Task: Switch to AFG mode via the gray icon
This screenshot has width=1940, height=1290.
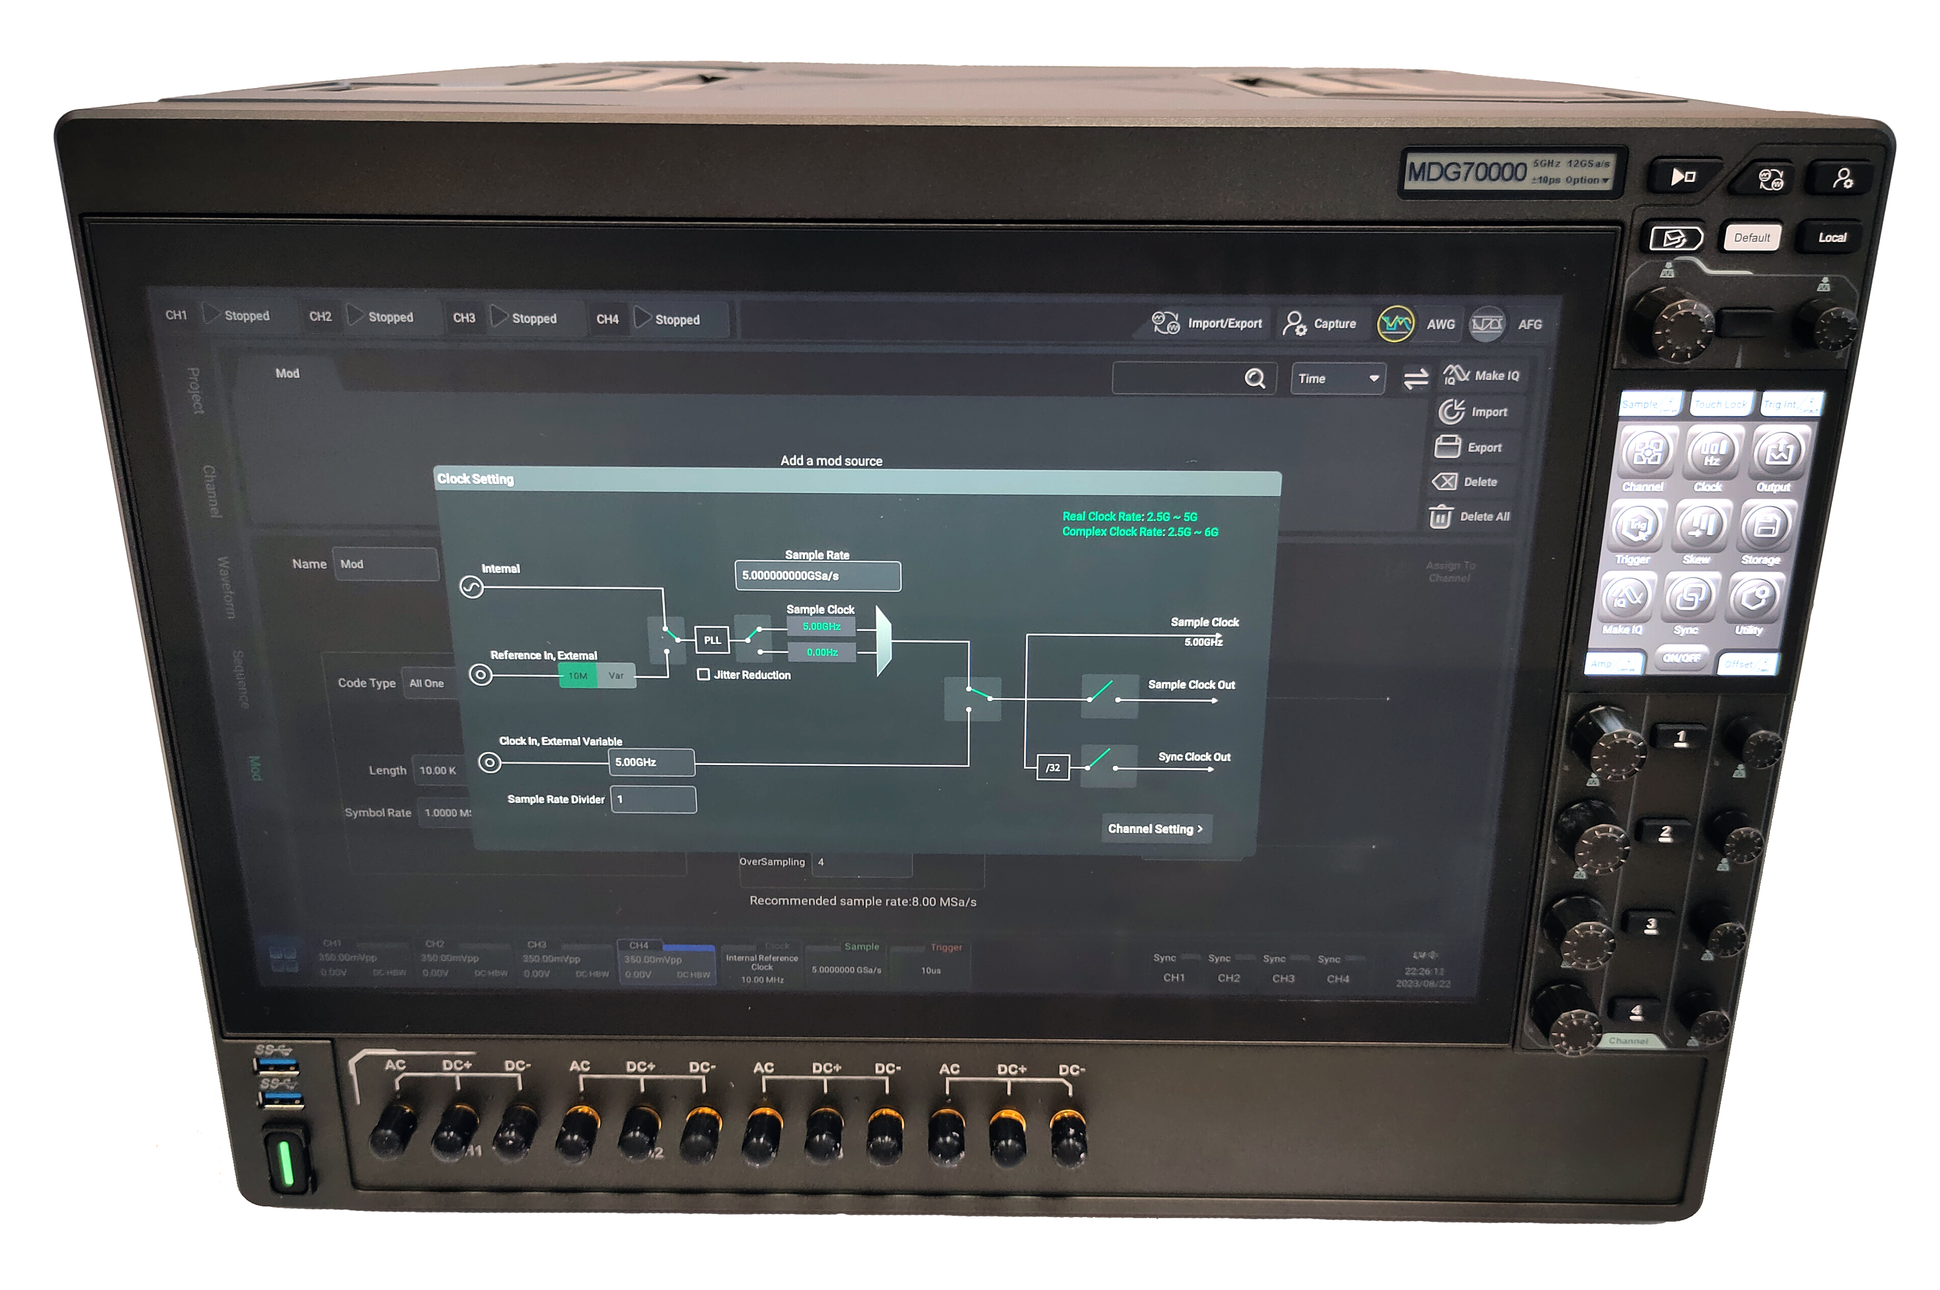Action: (1487, 325)
